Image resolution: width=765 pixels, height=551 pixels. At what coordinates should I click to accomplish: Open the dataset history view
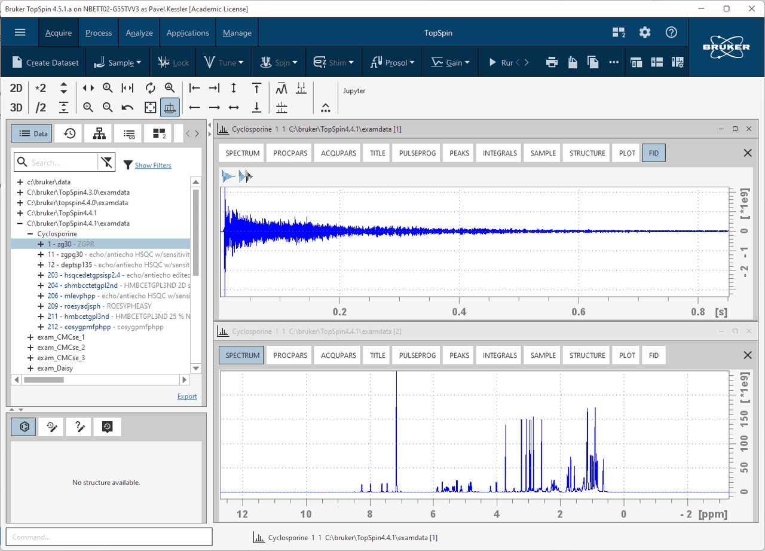click(68, 133)
